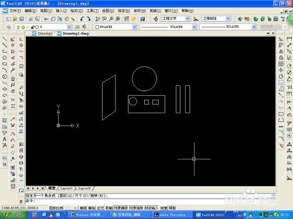
Task: Toggle 对象捕捉 object snap in status bar
Action: click(121, 208)
